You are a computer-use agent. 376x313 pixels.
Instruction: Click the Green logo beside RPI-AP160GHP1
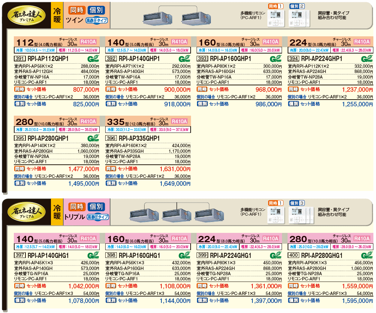point(276,58)
